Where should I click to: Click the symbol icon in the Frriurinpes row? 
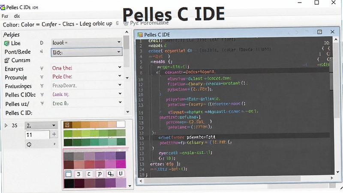[x=42, y=86]
